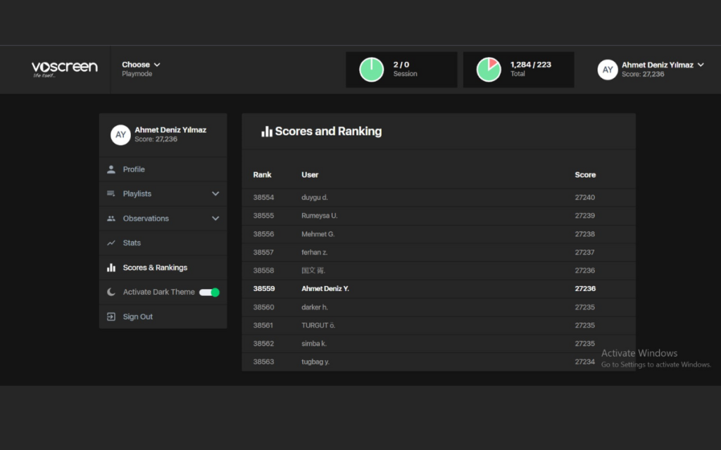Select Scores & Rankings menu item
Screen dimensions: 721x450
[x=163, y=268]
